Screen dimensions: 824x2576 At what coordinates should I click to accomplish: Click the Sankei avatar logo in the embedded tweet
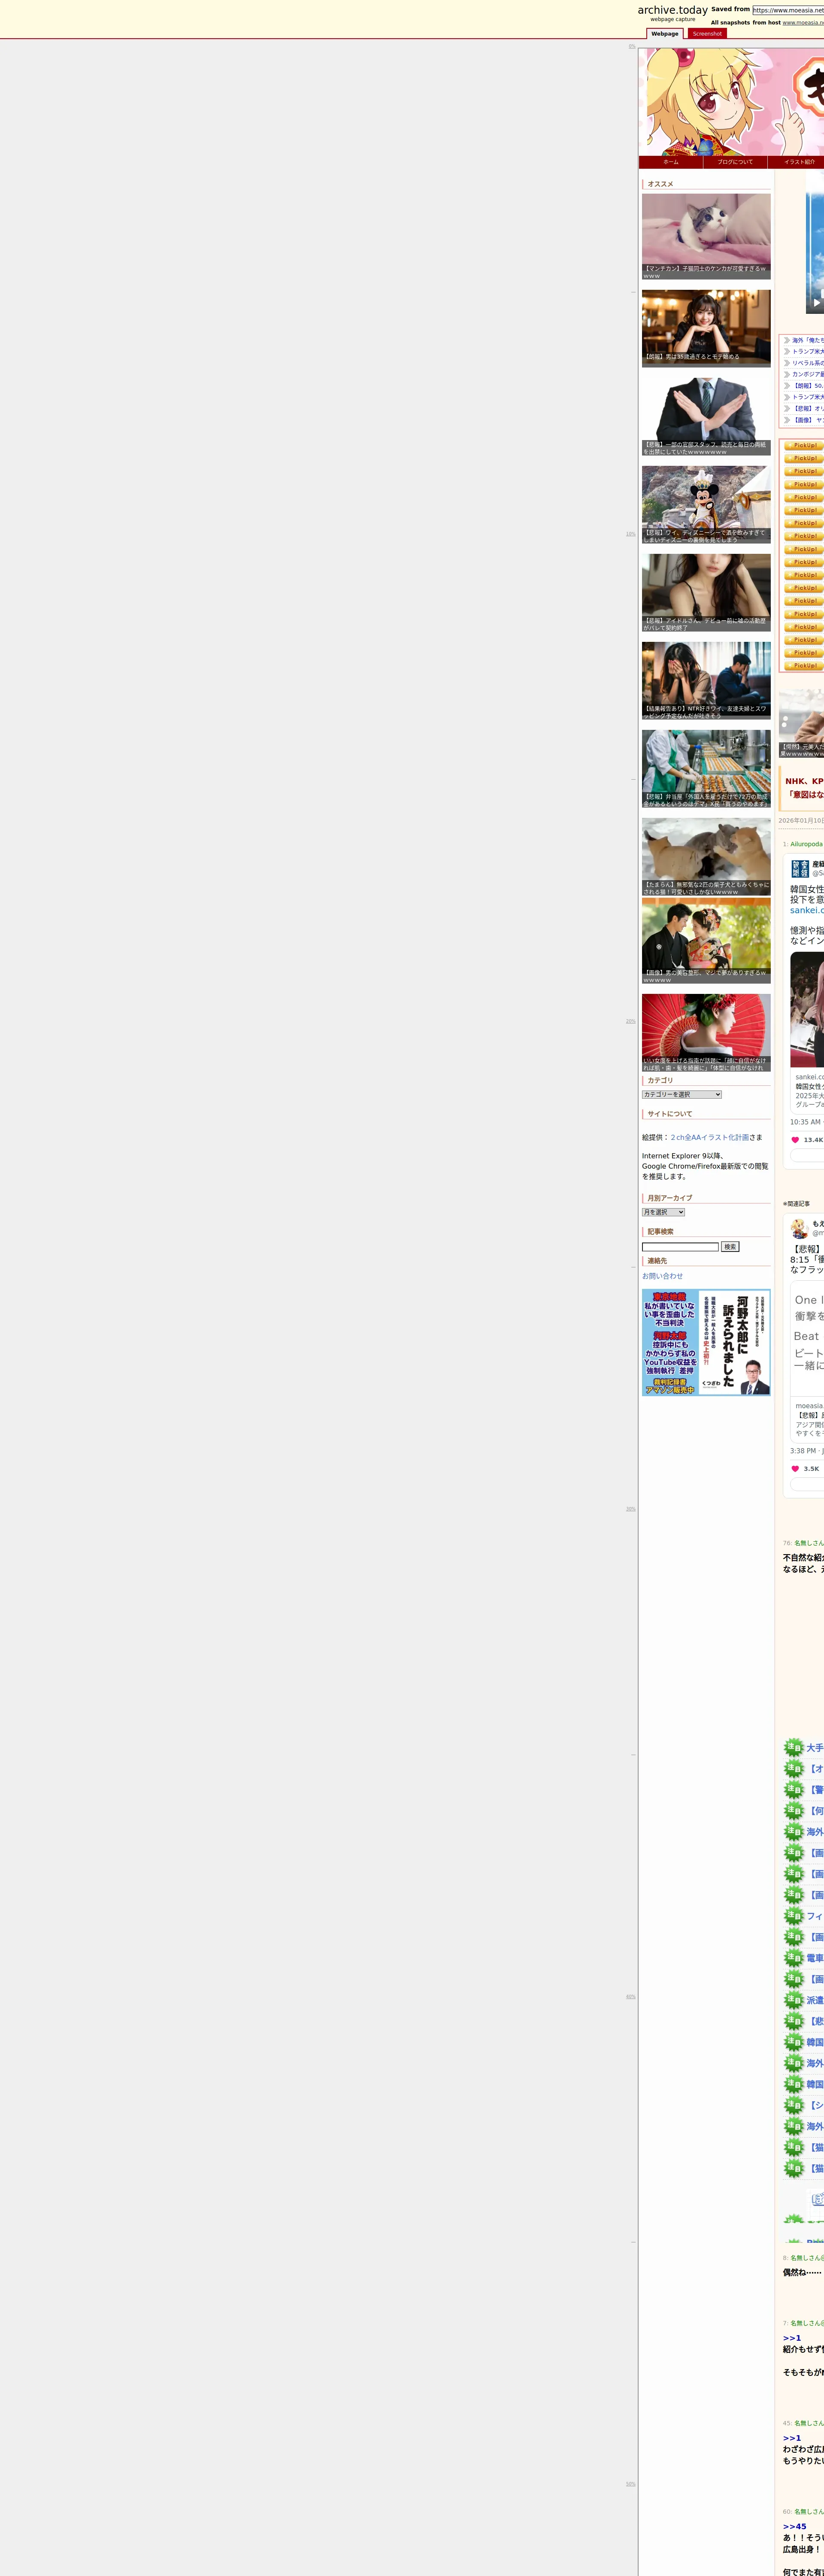click(x=800, y=868)
